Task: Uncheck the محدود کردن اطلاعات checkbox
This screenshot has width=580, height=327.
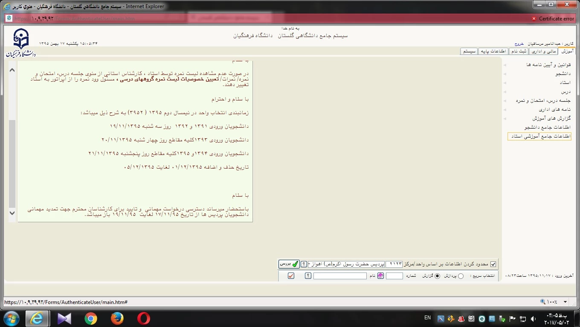Action: pyautogui.click(x=493, y=264)
